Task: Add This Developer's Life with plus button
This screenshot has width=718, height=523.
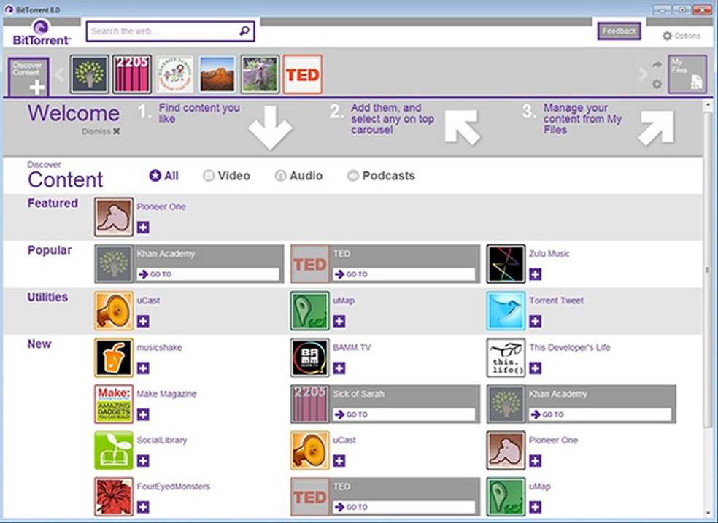Action: click(536, 368)
